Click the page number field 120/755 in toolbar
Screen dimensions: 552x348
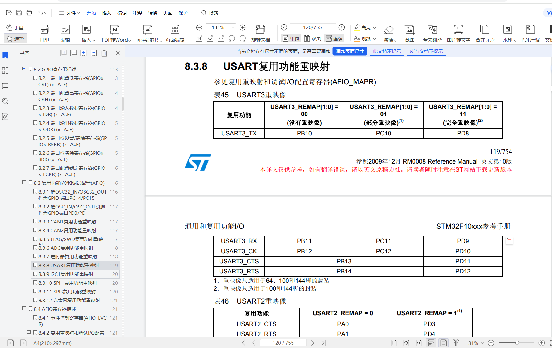click(312, 27)
